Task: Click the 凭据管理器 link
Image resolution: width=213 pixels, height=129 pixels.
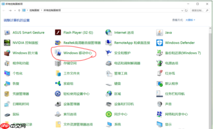Action: (x=21, y=94)
